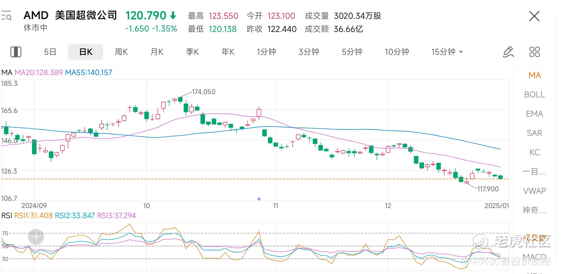Select the 成交量 volume sub-indicator
Screen dimensions: 562x274
click(535, 238)
